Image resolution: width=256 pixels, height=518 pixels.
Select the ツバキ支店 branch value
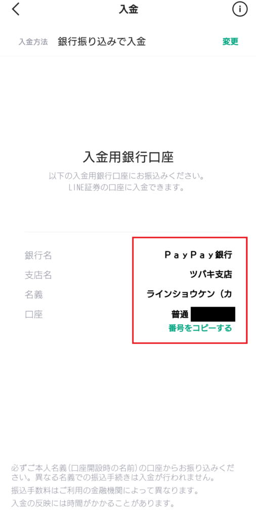(x=211, y=275)
